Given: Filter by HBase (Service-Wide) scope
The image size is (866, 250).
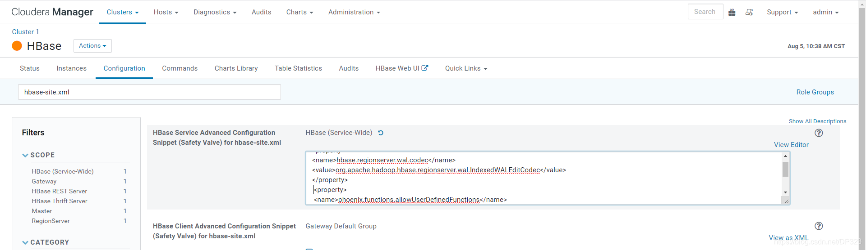Looking at the screenshot, I should point(63,171).
